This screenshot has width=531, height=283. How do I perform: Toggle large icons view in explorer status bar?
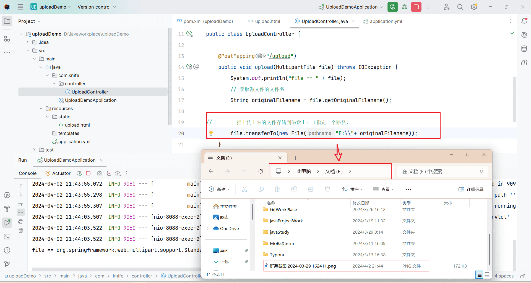point(487,274)
